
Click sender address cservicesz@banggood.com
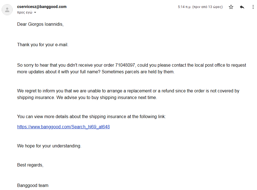pos(42,7)
